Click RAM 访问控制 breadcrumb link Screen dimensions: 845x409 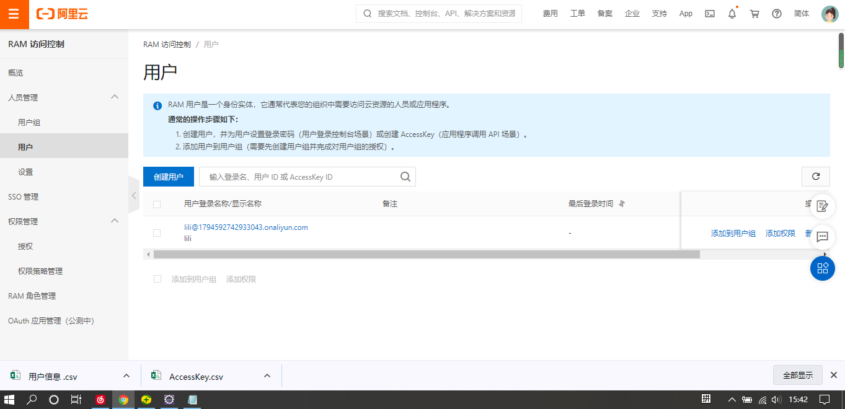(x=167, y=44)
